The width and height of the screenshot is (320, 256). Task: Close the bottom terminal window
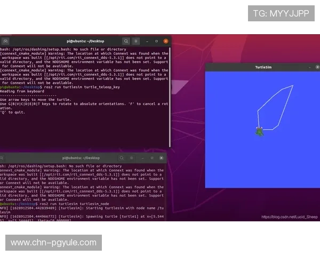pyautogui.click(x=161, y=158)
